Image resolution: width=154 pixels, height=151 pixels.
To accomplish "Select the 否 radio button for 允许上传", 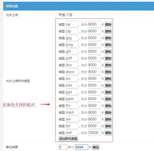I will point(68,15).
